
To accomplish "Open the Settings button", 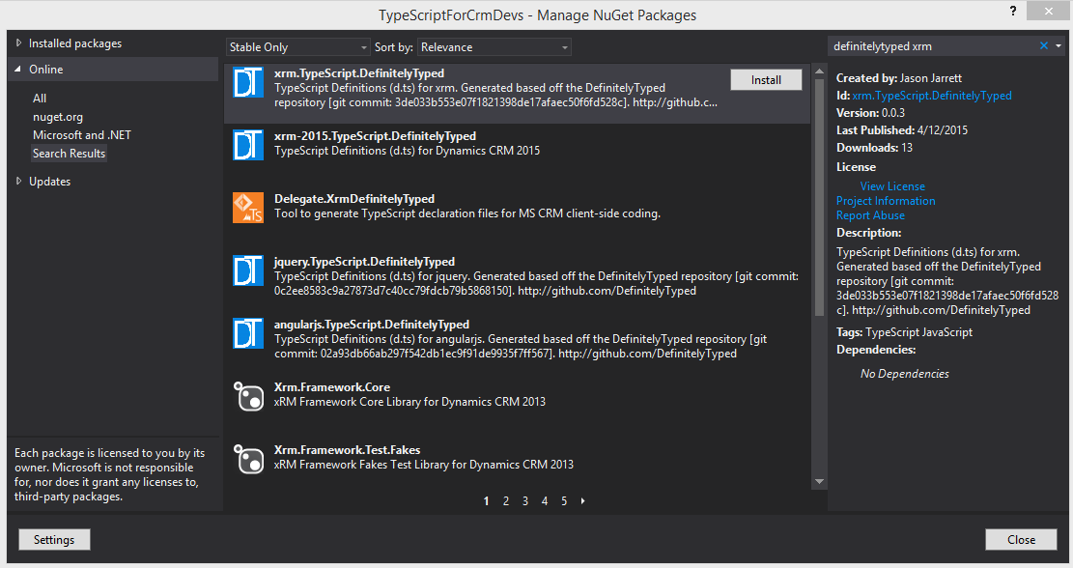I will (x=54, y=539).
